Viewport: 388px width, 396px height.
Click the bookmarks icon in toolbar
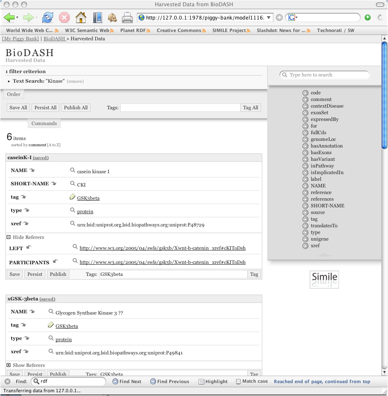pyautogui.click(x=97, y=17)
